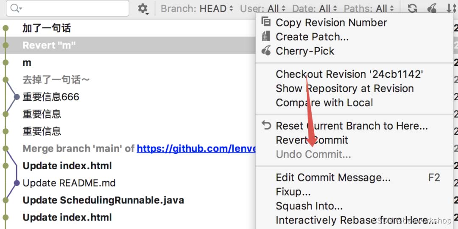Click the toolbar cherry-pick icon
The width and height of the screenshot is (458, 229).
[432, 8]
